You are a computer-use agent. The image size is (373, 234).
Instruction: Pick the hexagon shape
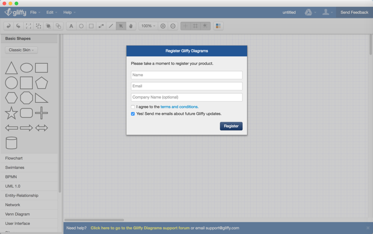tap(11, 98)
